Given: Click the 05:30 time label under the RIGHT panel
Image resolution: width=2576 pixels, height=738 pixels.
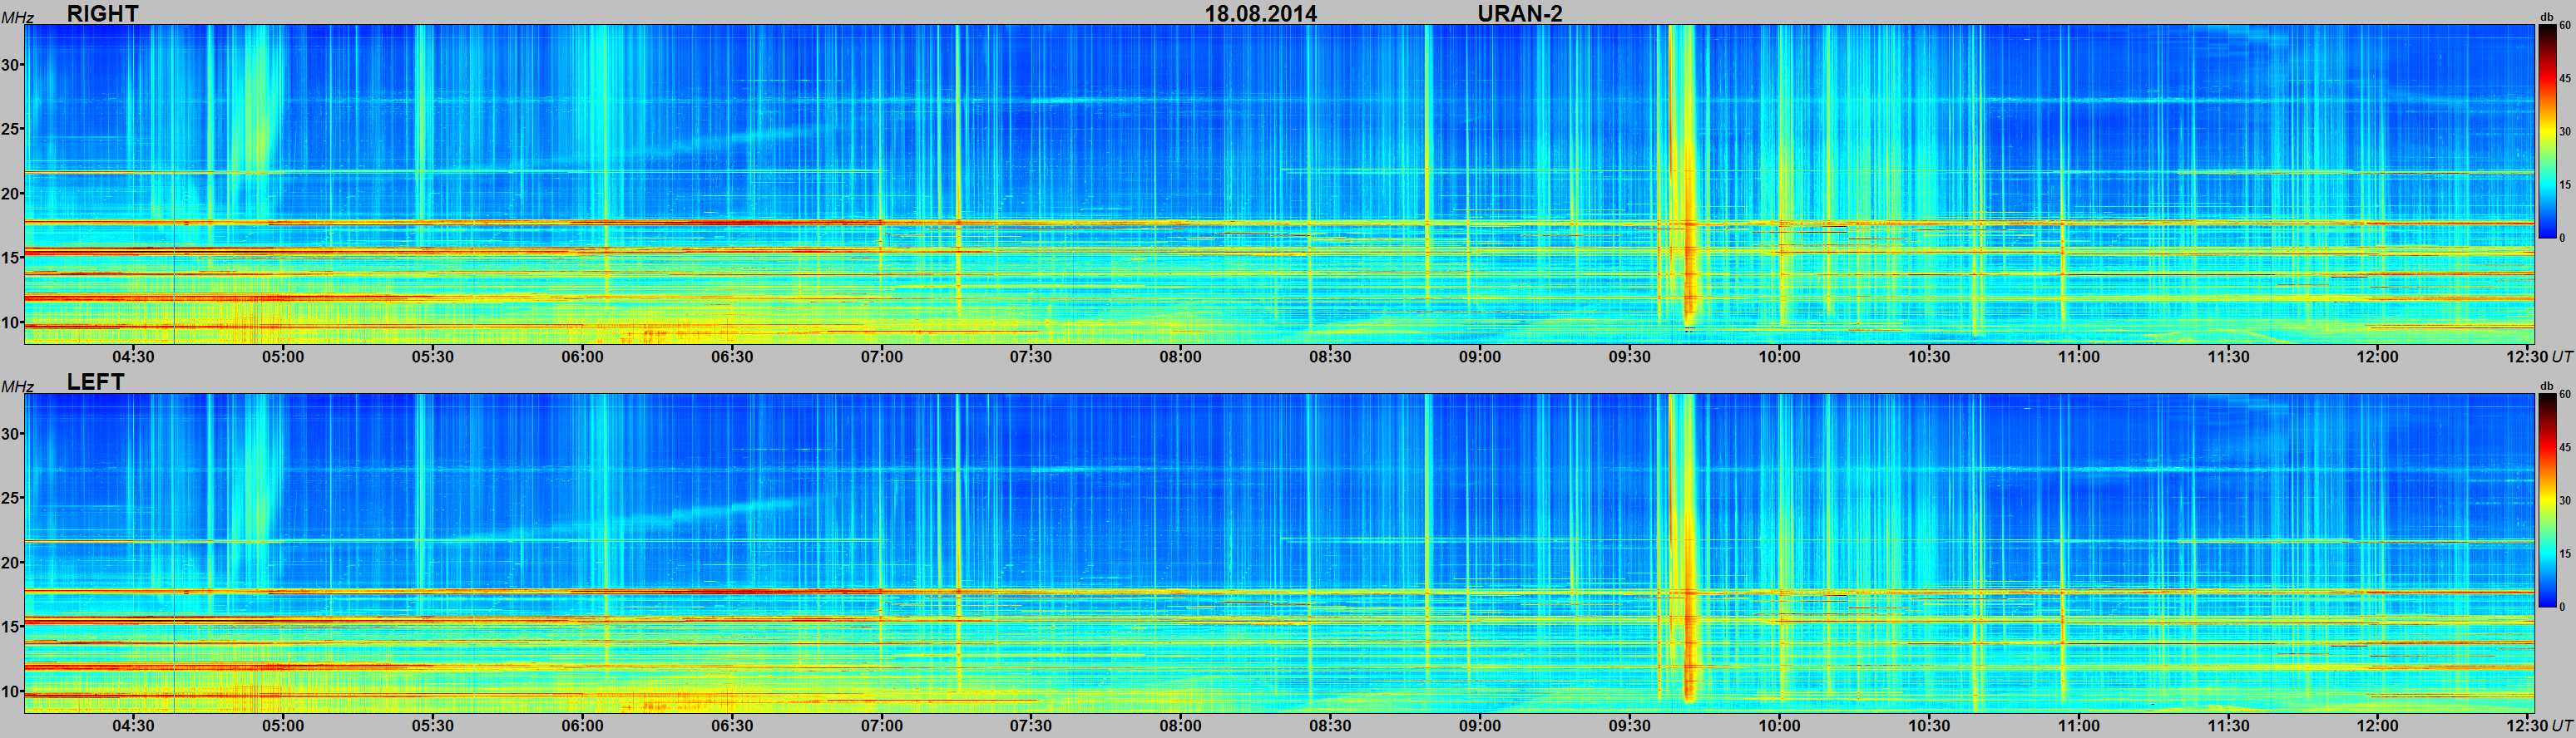Looking at the screenshot, I should point(433,357).
